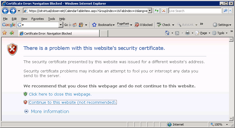235x128 pixels.
Task: Click the popup blocker '0 blocked' button
Action: 144,25
